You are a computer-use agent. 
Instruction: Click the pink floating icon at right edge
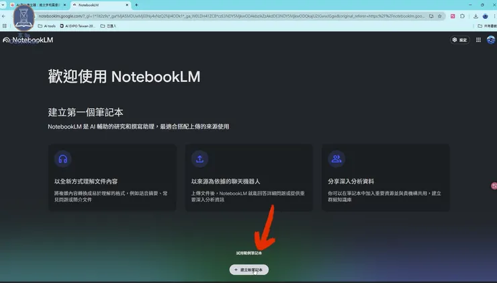tap(494, 186)
